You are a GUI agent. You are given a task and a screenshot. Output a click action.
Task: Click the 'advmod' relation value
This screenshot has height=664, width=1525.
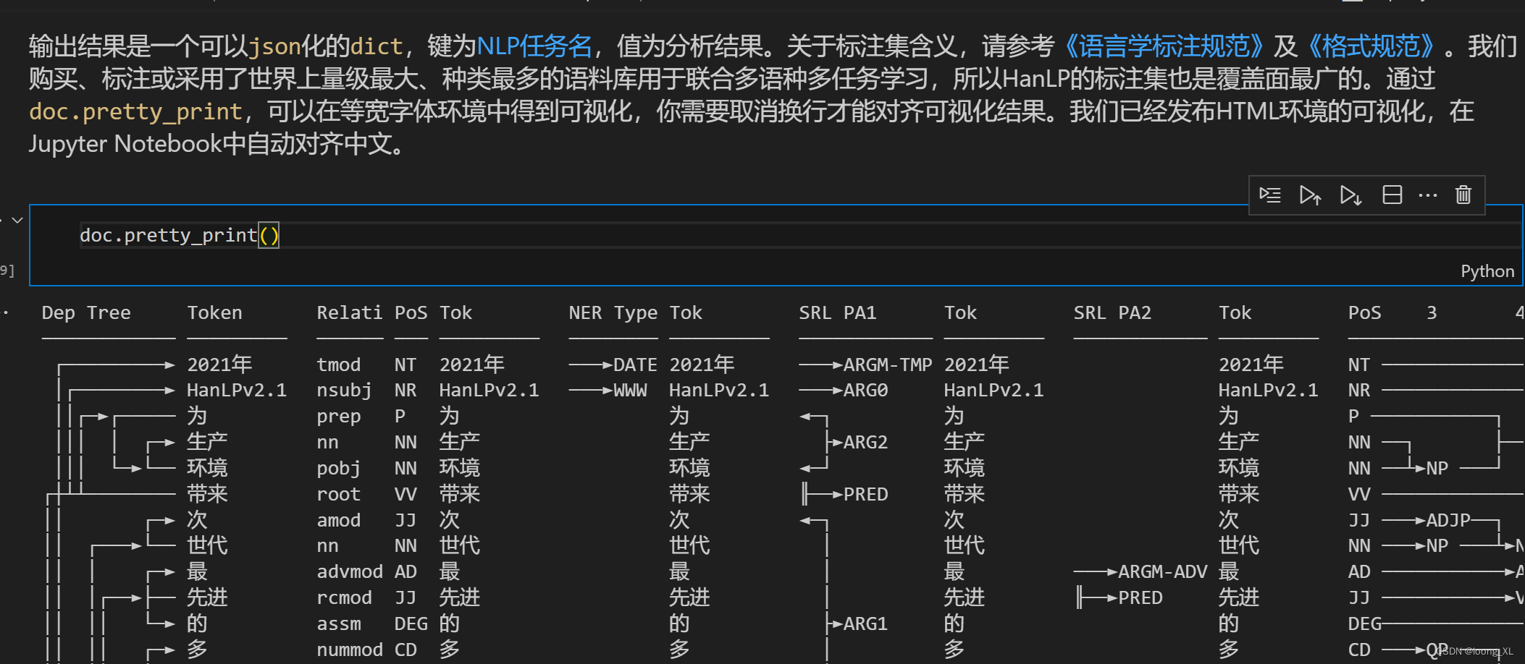tap(350, 571)
